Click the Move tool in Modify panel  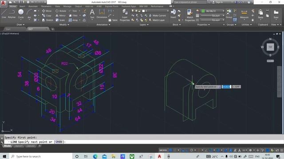(x=47, y=11)
